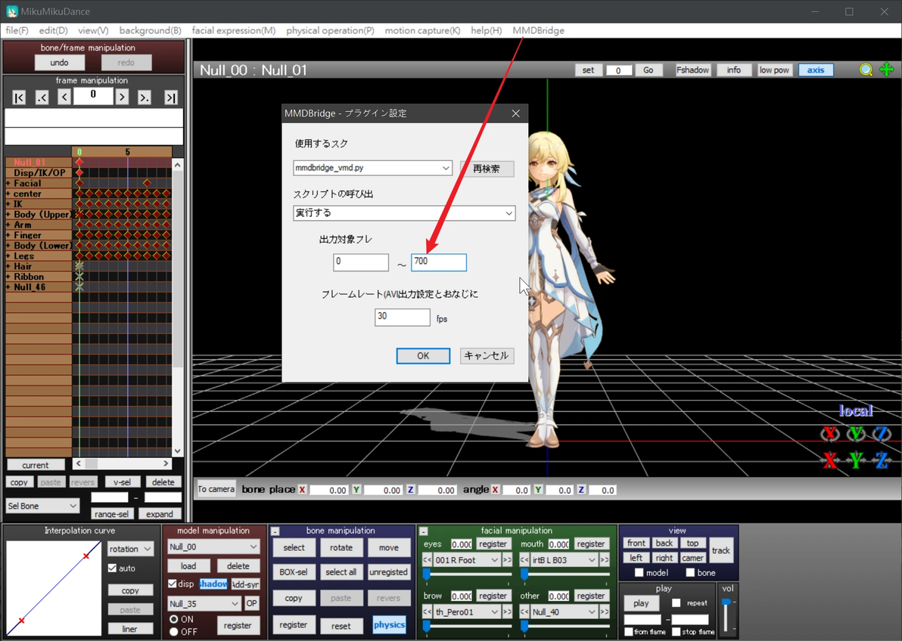Image resolution: width=902 pixels, height=641 pixels.
Task: Collapse the facial manipulation panel
Action: (424, 531)
